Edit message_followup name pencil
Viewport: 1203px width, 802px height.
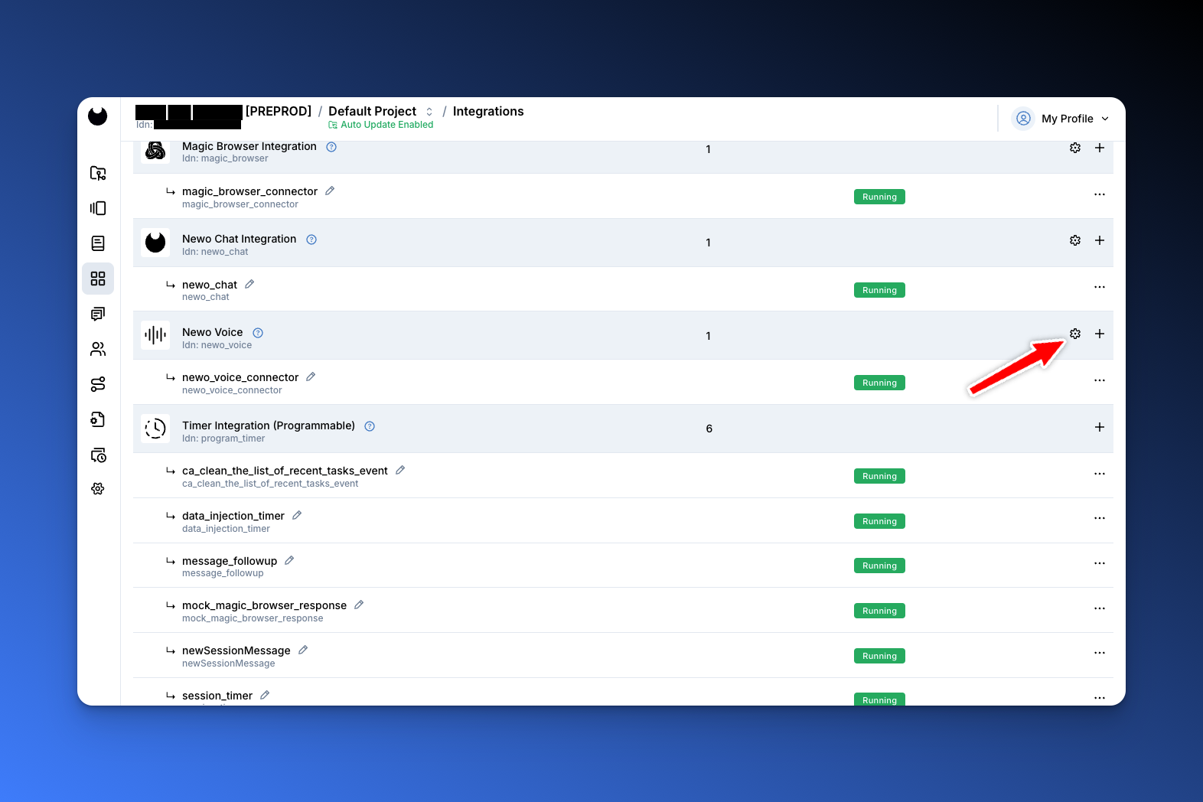[x=289, y=560]
